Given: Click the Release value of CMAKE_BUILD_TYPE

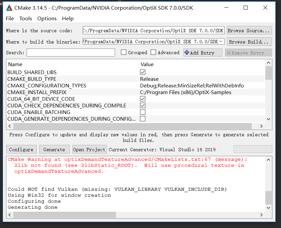Looking at the screenshot, I should click(x=149, y=79).
